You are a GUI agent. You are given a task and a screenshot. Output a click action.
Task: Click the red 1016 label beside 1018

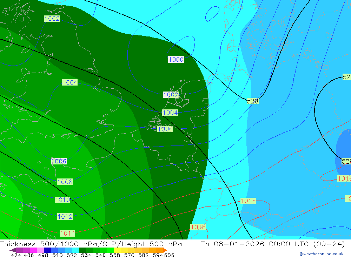tap(248, 201)
